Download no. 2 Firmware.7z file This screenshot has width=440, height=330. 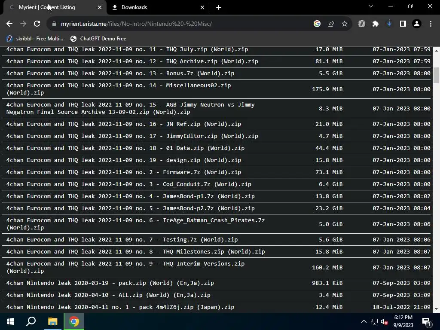(x=124, y=172)
